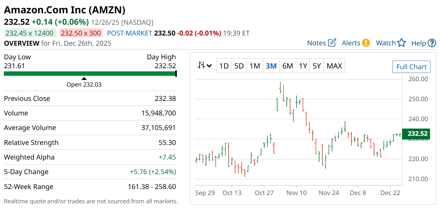Viewport: 441px width, 209px height.
Task: Open the Full Chart button
Action: [x=411, y=67]
